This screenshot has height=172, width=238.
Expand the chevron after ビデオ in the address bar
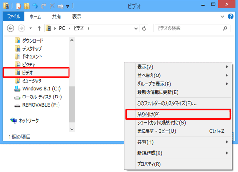coord(89,28)
